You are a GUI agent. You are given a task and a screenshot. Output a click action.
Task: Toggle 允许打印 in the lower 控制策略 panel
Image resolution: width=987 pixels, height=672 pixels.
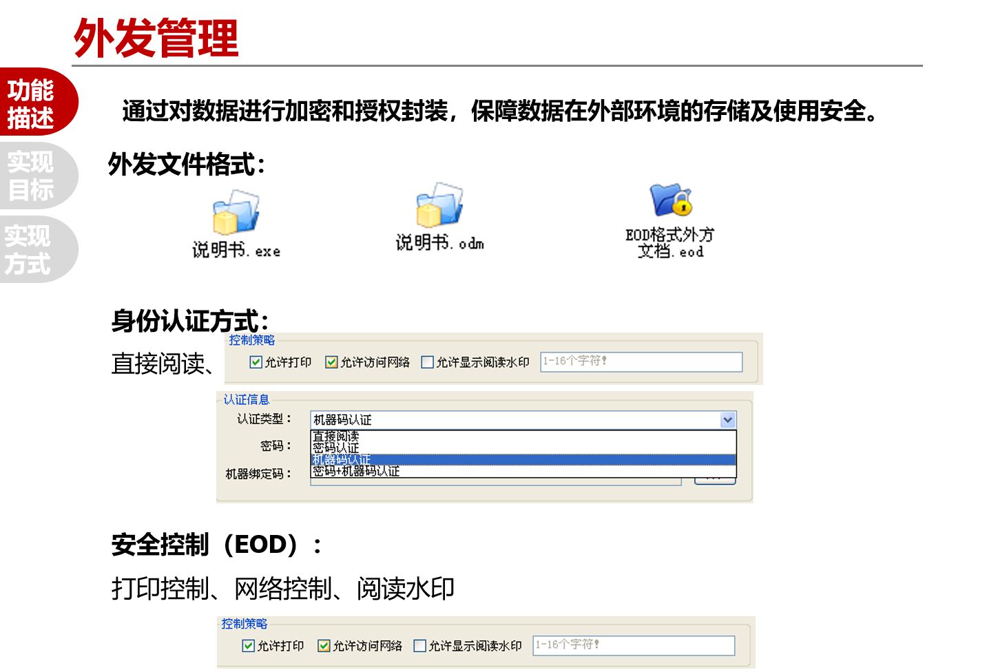tap(249, 646)
